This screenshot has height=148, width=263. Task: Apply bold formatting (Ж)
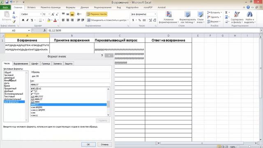[x=23, y=20]
